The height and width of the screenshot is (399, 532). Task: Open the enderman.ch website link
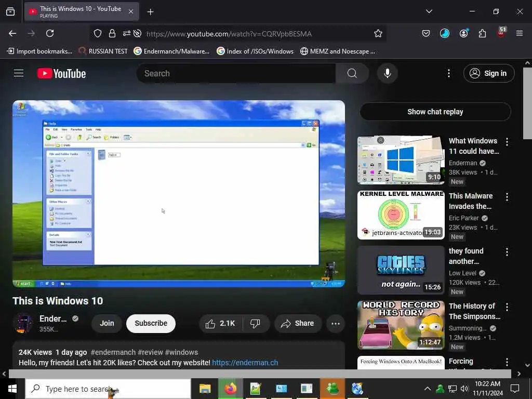(245, 363)
